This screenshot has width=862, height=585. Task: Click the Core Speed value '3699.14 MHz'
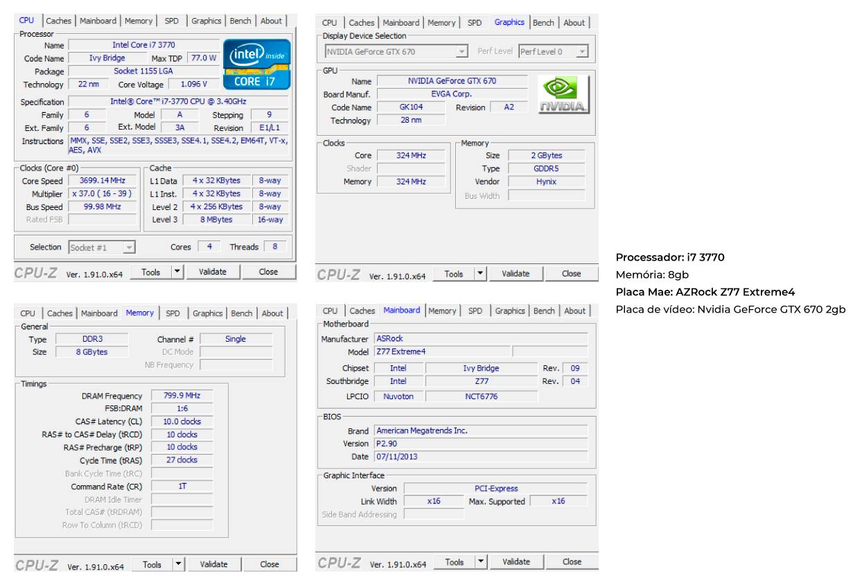tap(103, 181)
